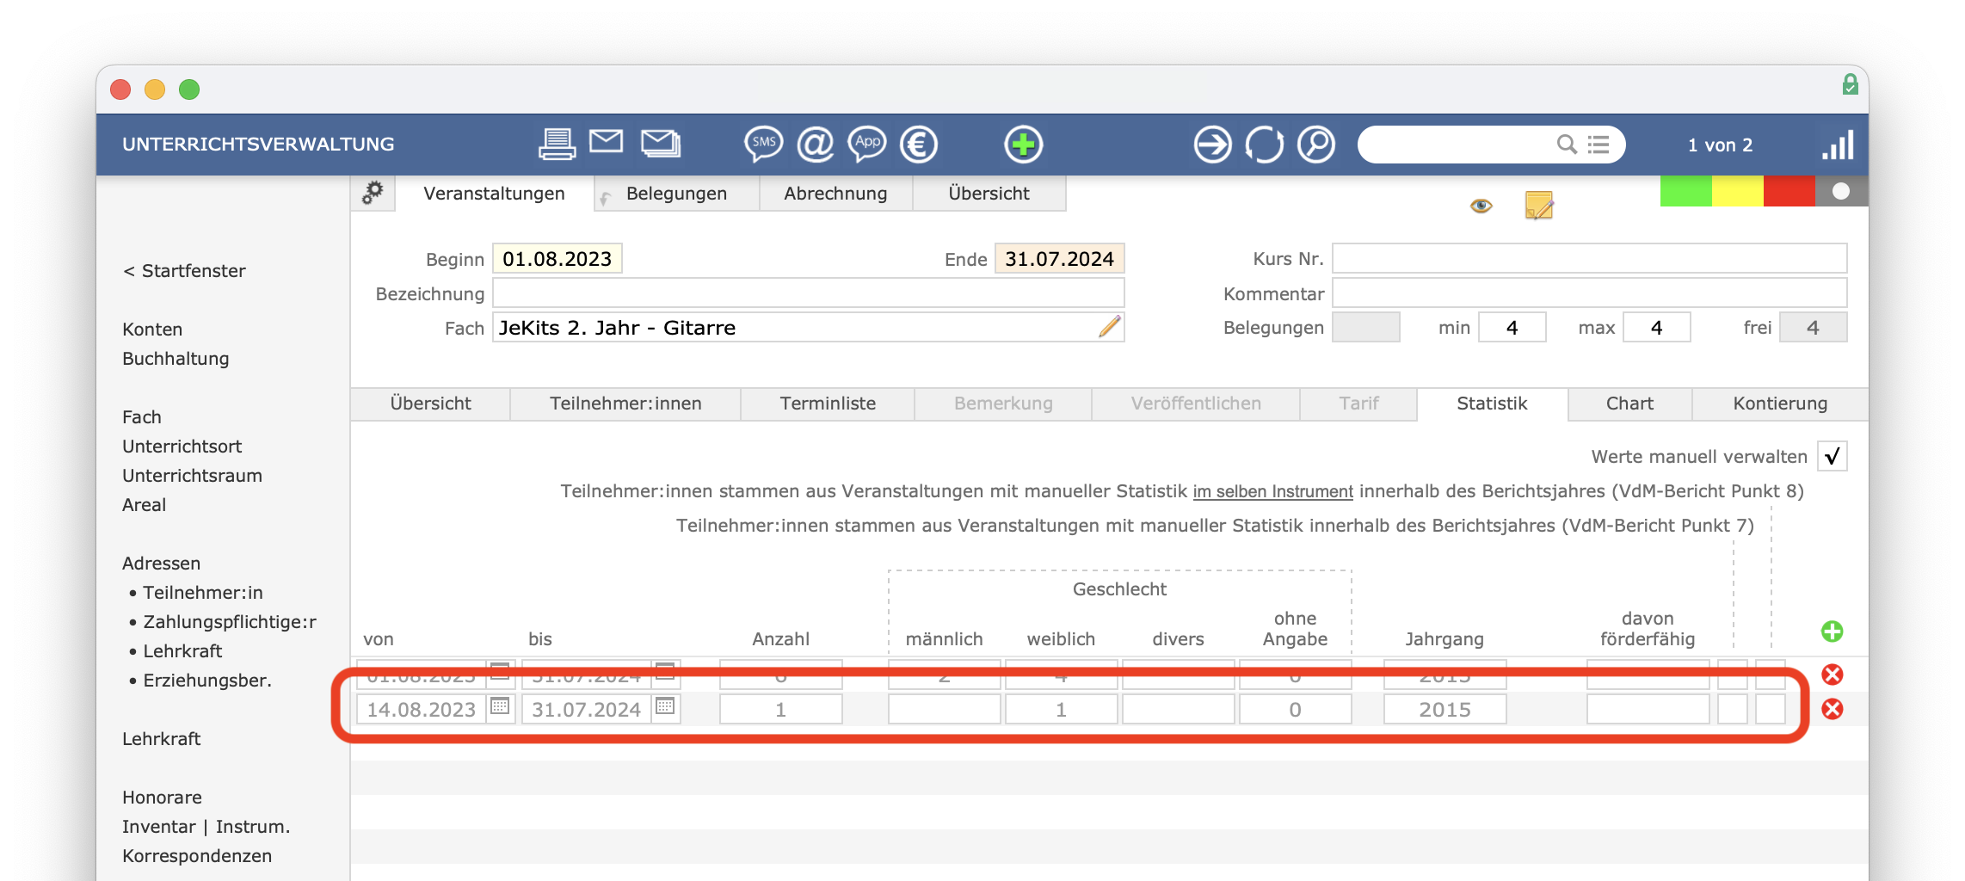Edit Fach with the pencil icon
1965x881 pixels.
click(x=1110, y=327)
